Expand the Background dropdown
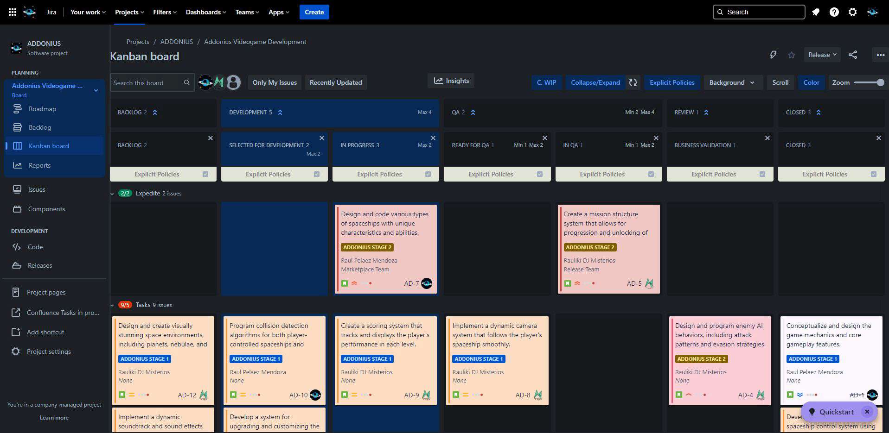Screen dimensions: 889x433 (x=731, y=82)
